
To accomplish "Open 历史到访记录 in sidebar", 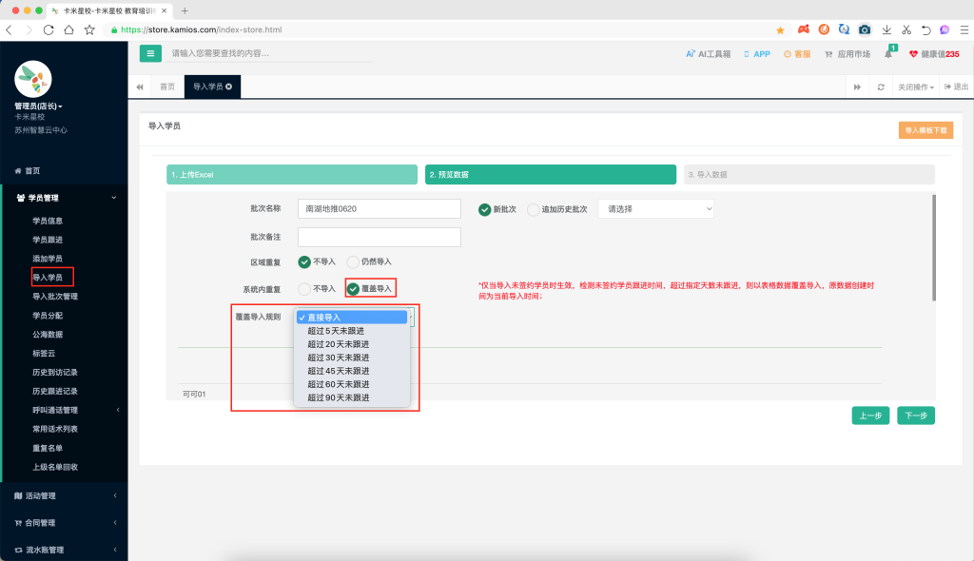I will [x=55, y=372].
